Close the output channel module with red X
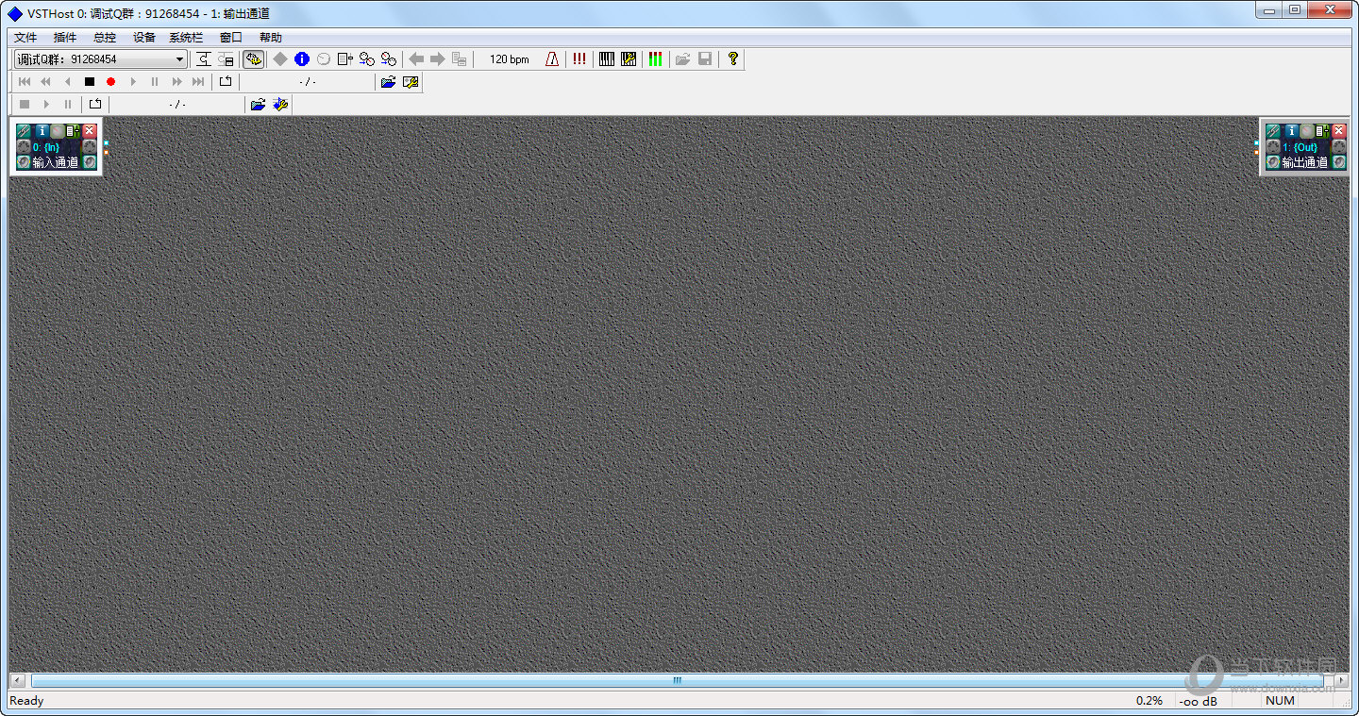The image size is (1359, 716). tap(1338, 131)
